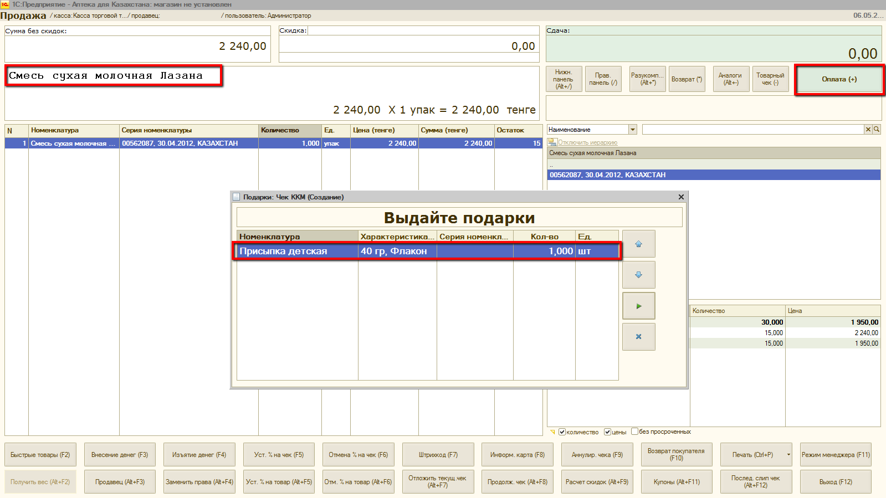Expand the Печать (Ctrl+P) dropdown arrow
This screenshot has height=498, width=886.
(x=788, y=455)
